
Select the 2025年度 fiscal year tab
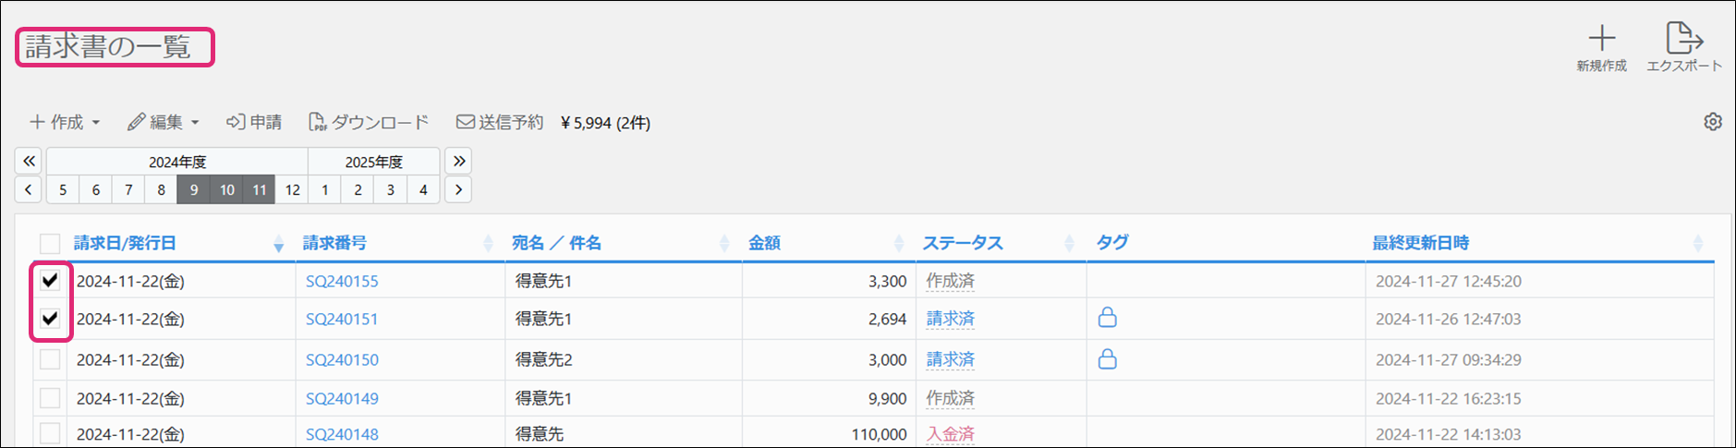point(373,162)
